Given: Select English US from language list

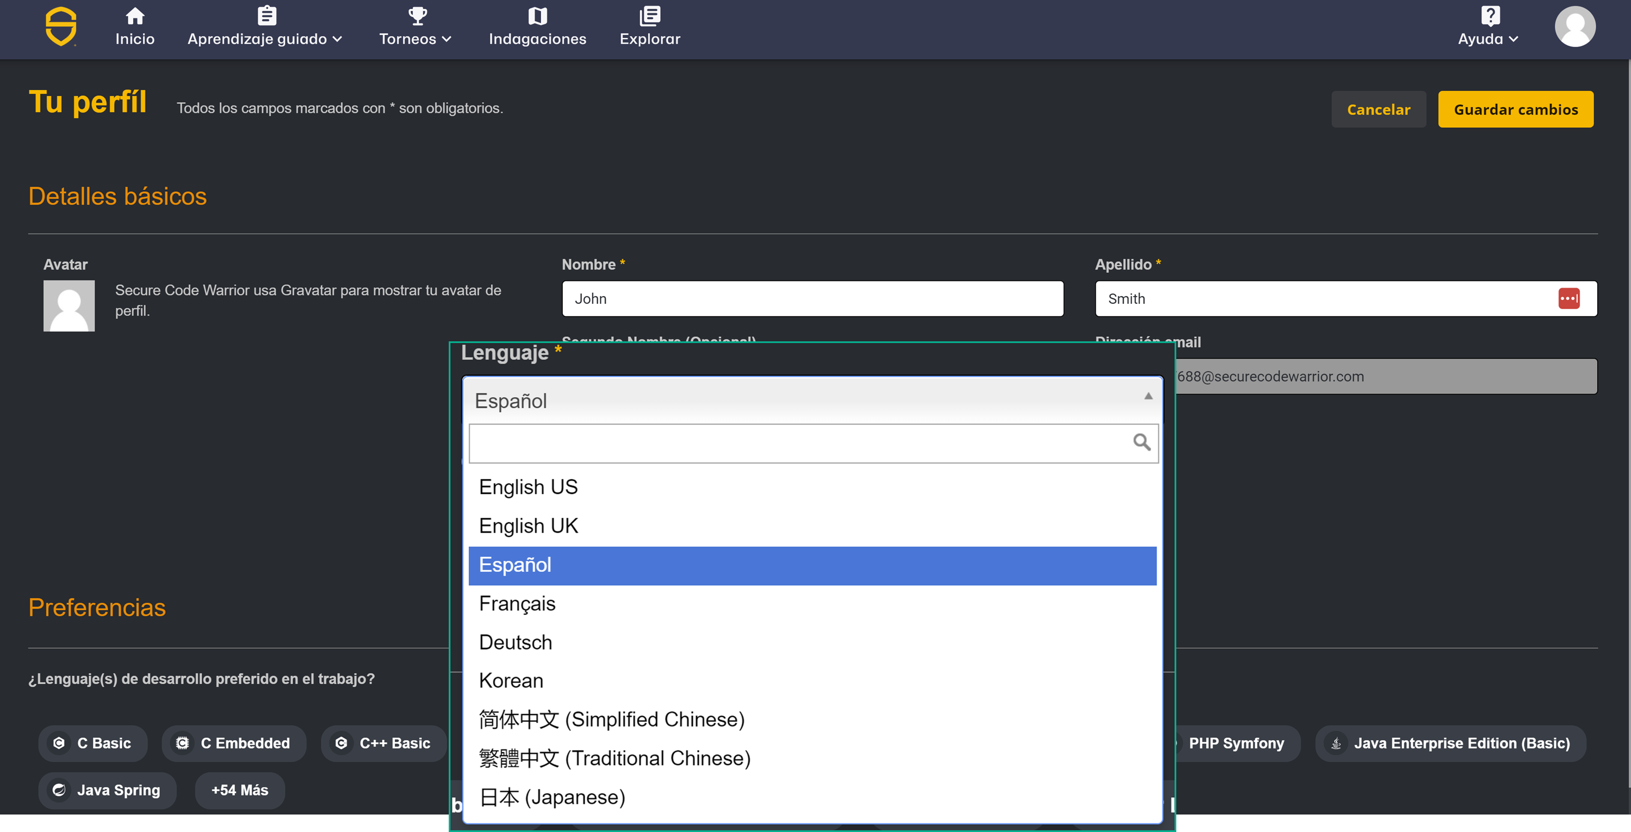Looking at the screenshot, I should pos(813,487).
